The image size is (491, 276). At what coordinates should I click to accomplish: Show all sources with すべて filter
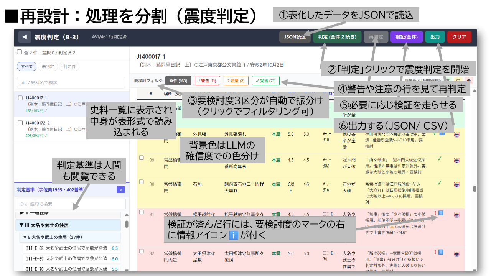[27, 66]
